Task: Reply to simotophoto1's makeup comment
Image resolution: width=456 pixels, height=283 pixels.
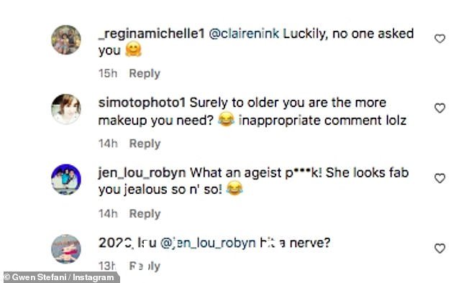Action: (145, 144)
